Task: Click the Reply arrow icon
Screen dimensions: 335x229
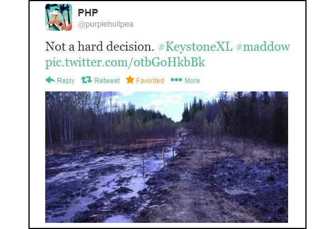Action: (50, 80)
